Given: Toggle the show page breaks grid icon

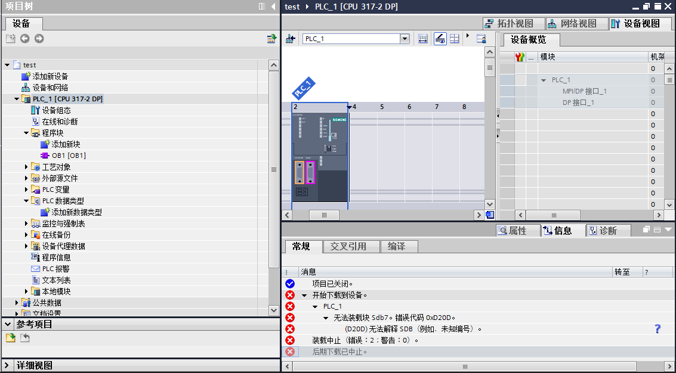Looking at the screenshot, I should (x=455, y=39).
